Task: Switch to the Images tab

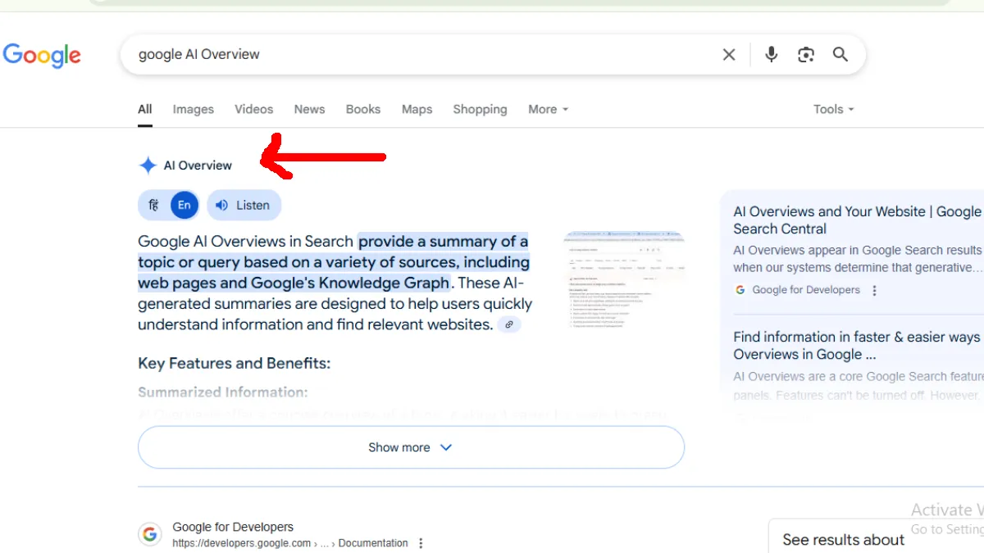Action: pos(194,109)
